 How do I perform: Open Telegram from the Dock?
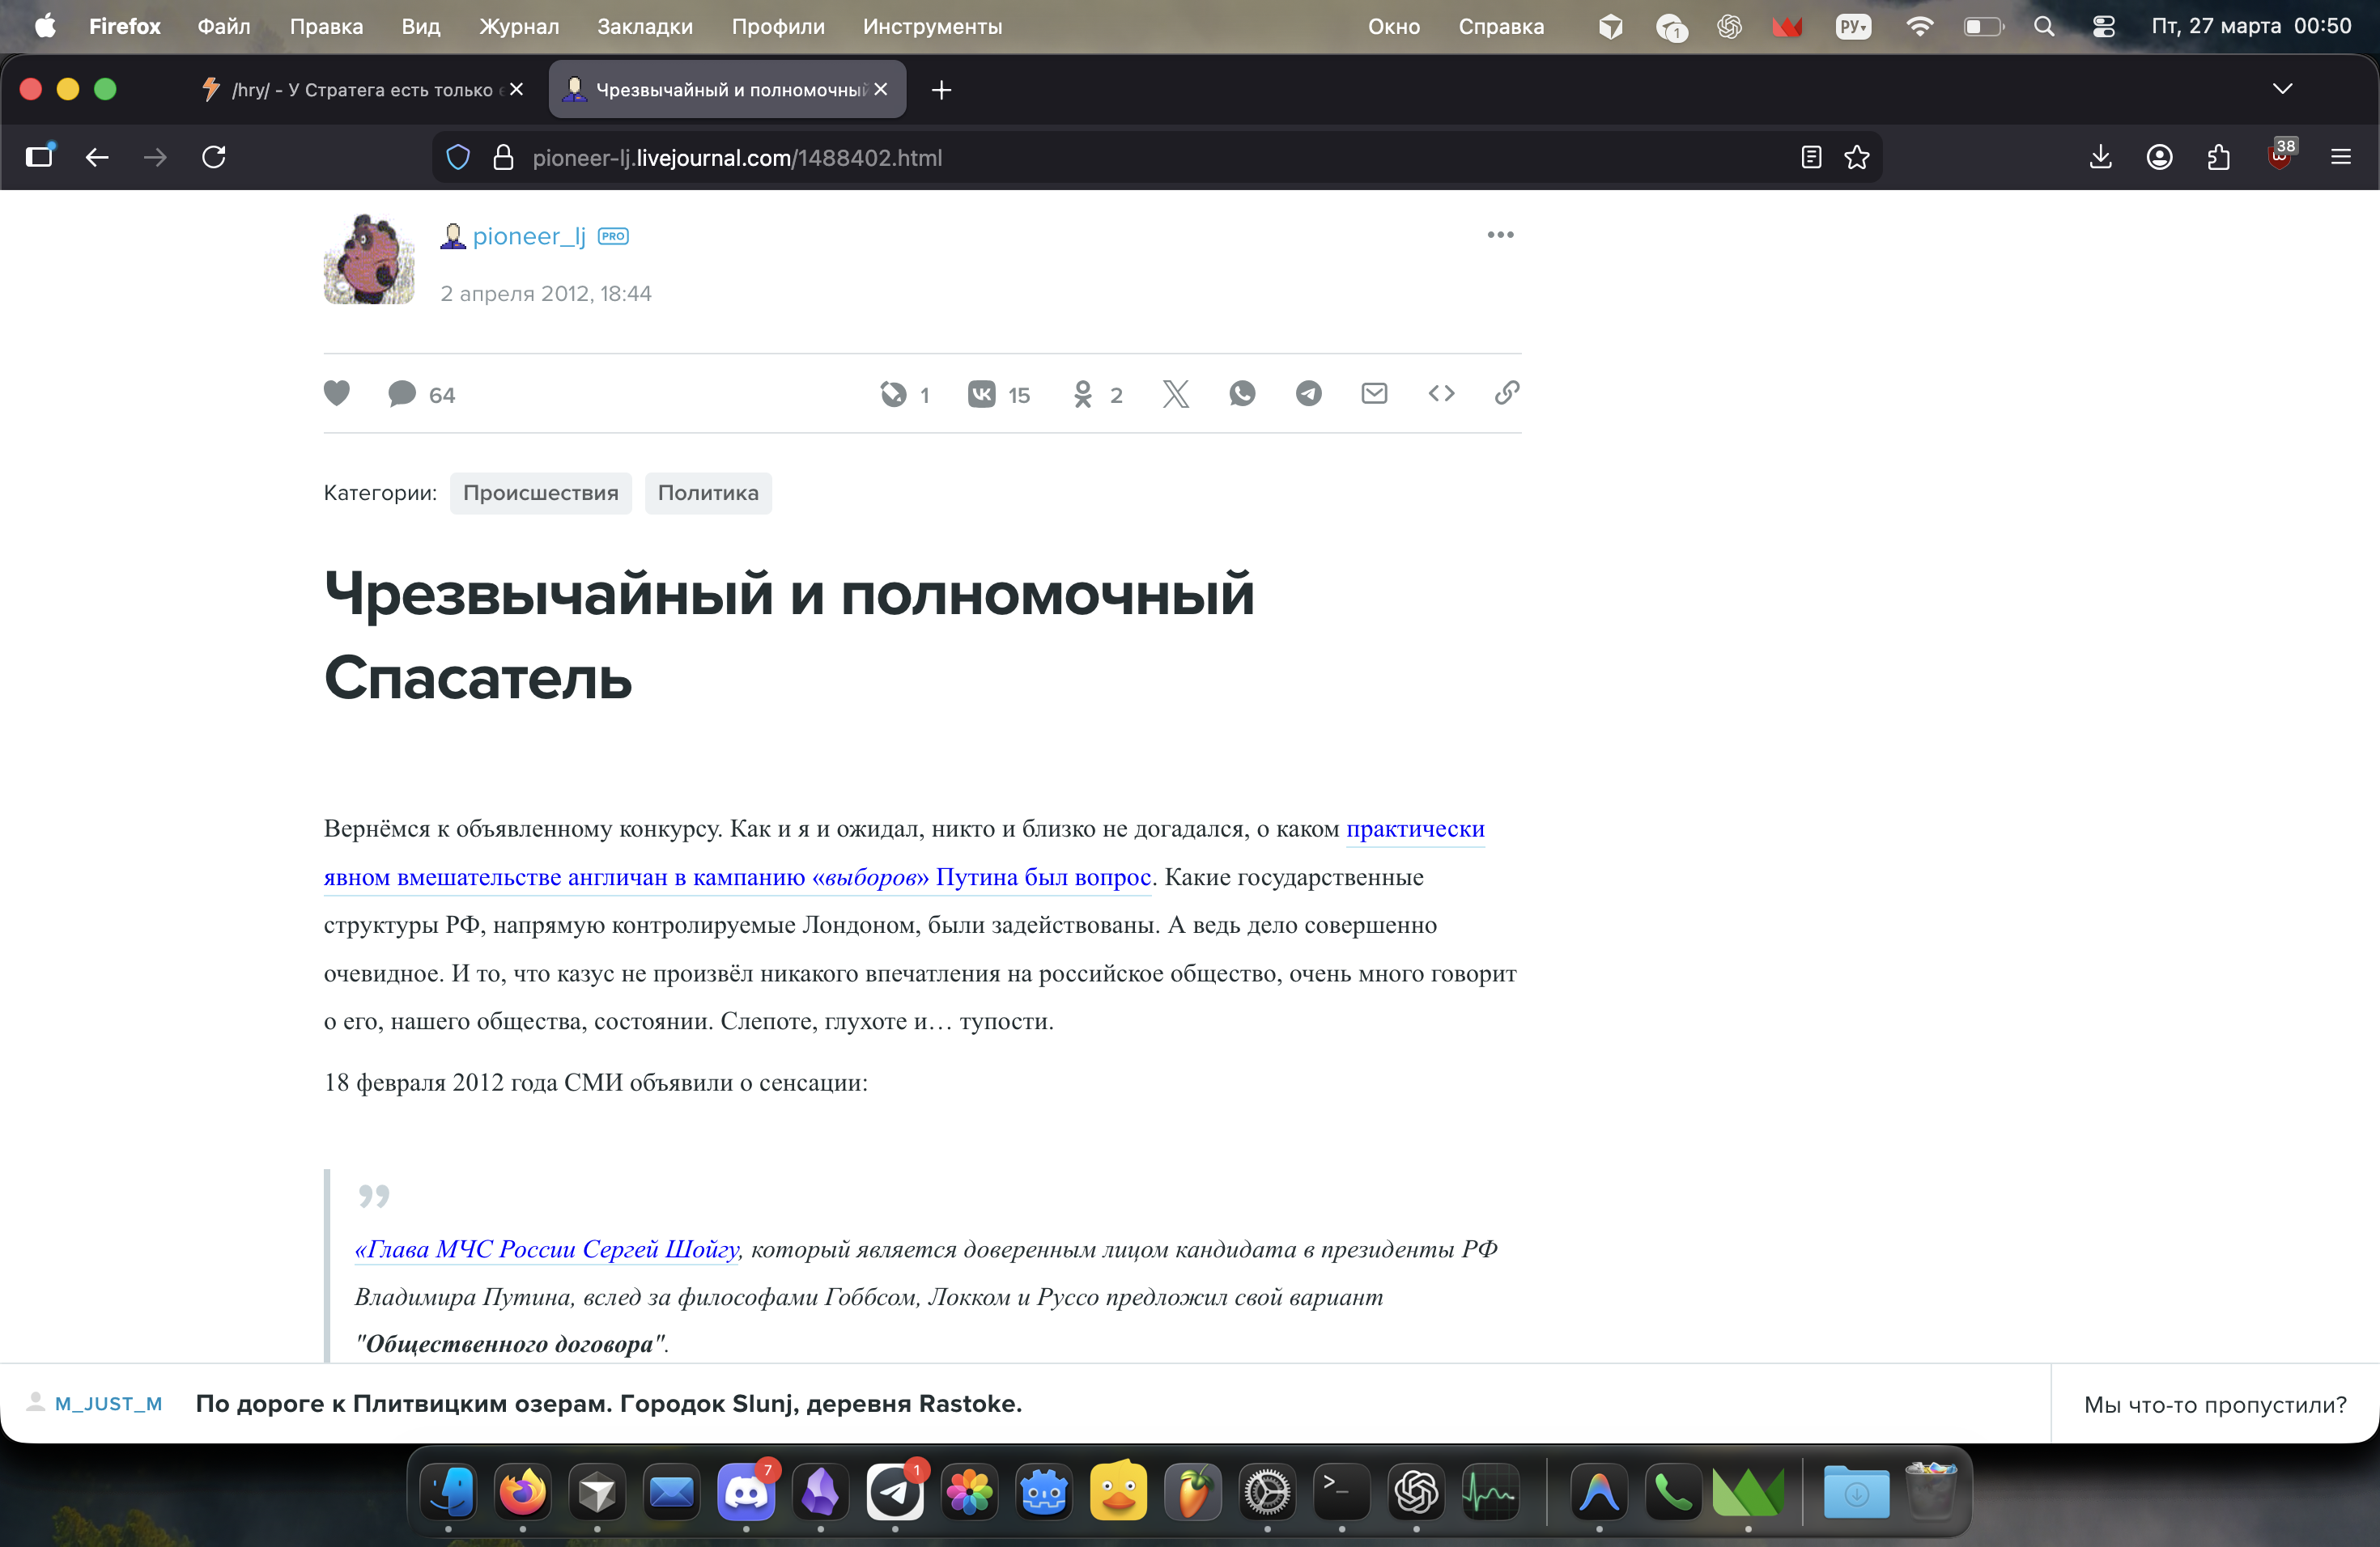point(895,1492)
